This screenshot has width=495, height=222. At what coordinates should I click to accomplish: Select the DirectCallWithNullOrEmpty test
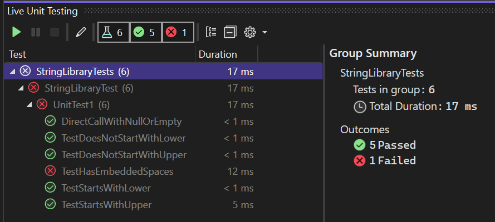point(121,122)
